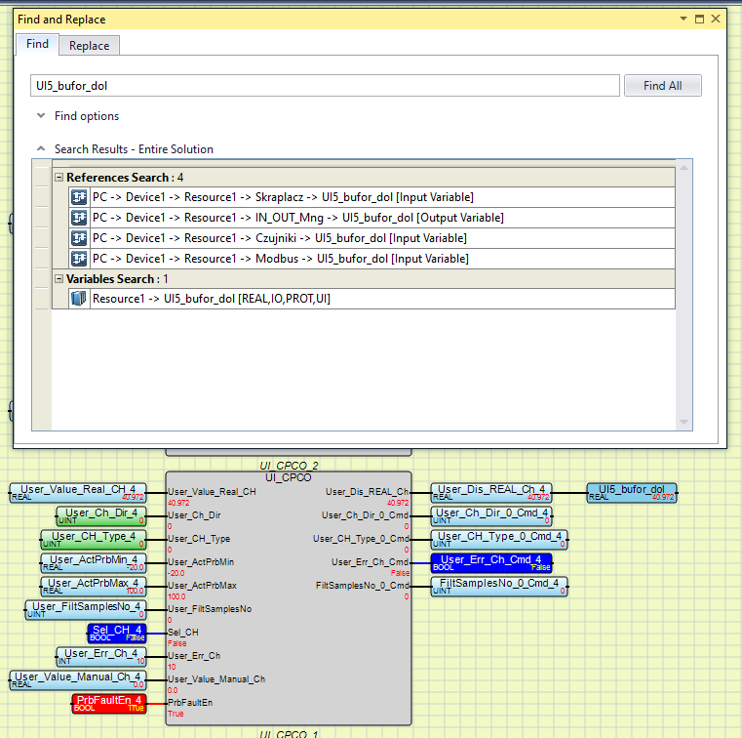Viewport: 742px width, 738px height.
Task: Click the UI_CPCO_2 instance name label
Action: click(289, 466)
